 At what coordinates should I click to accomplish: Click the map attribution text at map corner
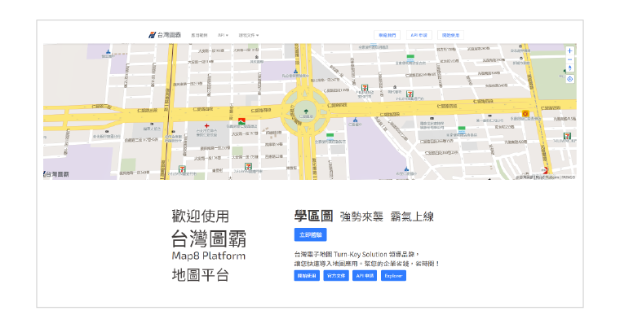pyautogui.click(x=546, y=177)
